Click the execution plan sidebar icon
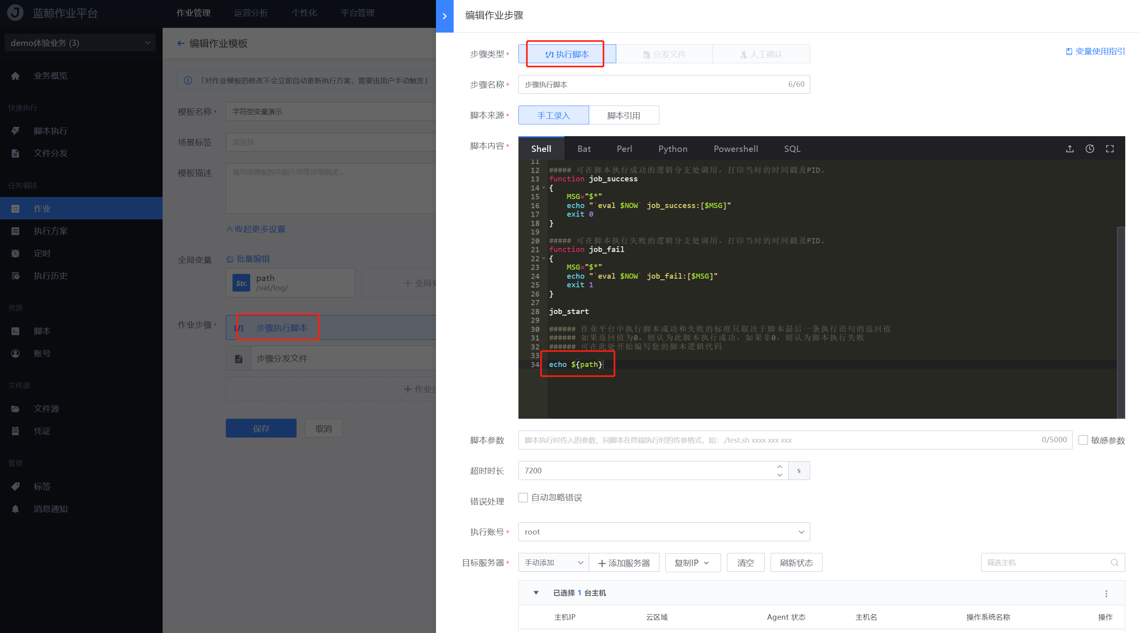 point(15,231)
